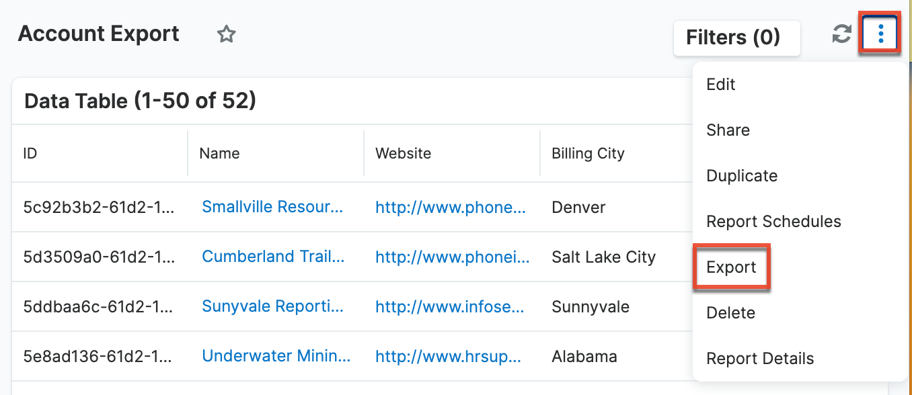Open the Cumberland Trail account link

click(x=273, y=257)
